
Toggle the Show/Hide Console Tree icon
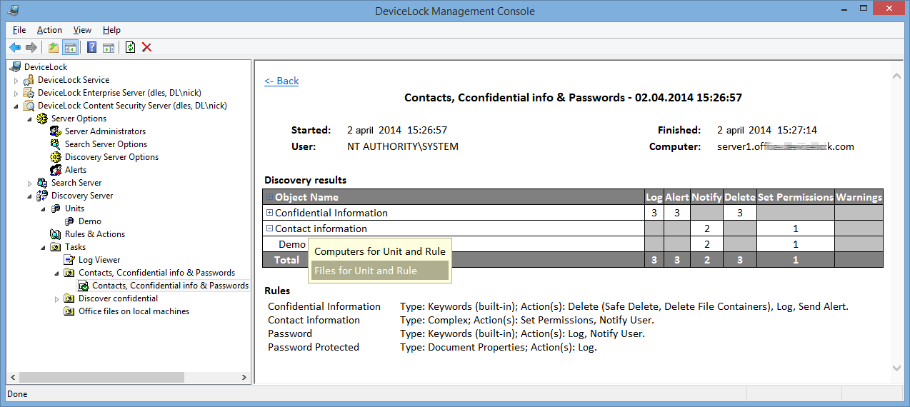click(70, 48)
